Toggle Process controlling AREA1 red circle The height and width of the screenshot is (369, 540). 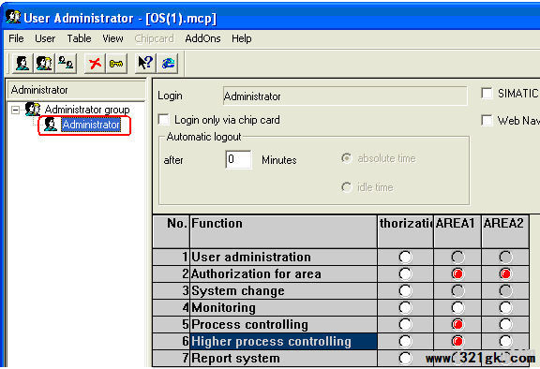(x=457, y=324)
